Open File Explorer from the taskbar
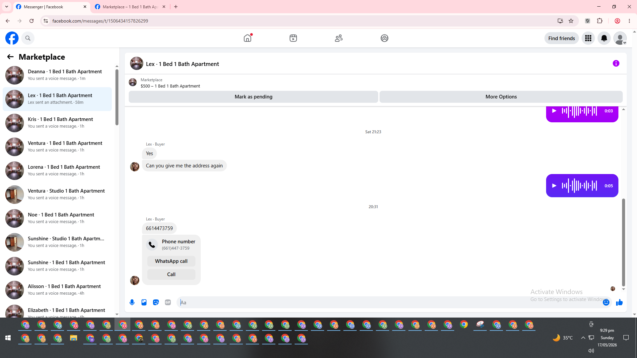This screenshot has height=358, width=637. click(x=73, y=338)
